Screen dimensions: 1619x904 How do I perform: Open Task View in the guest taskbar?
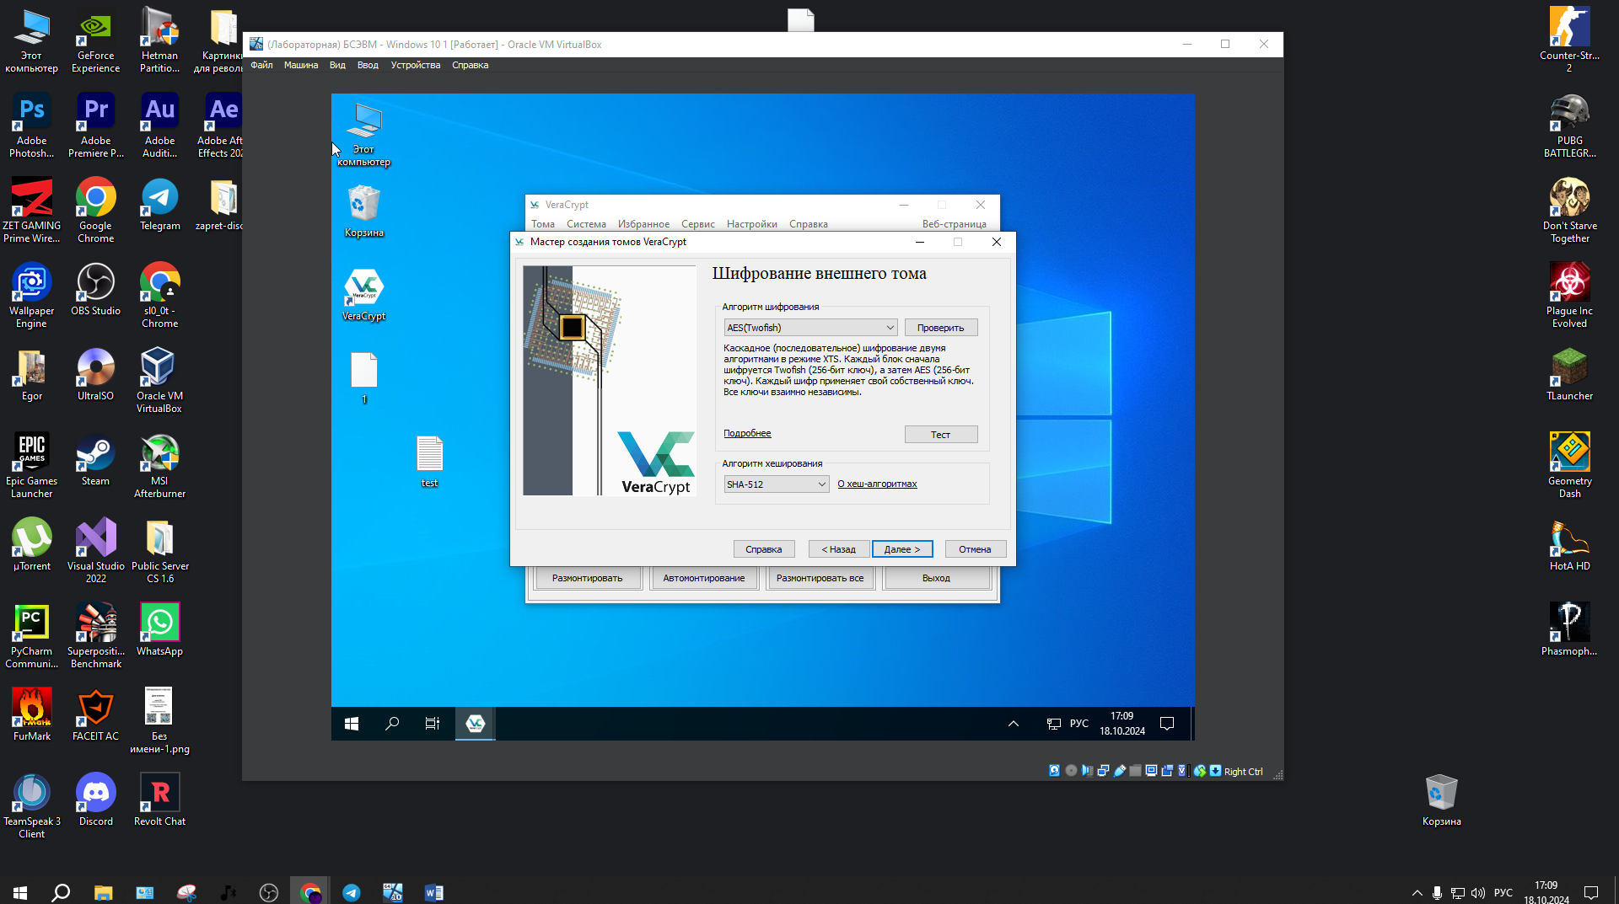click(433, 724)
